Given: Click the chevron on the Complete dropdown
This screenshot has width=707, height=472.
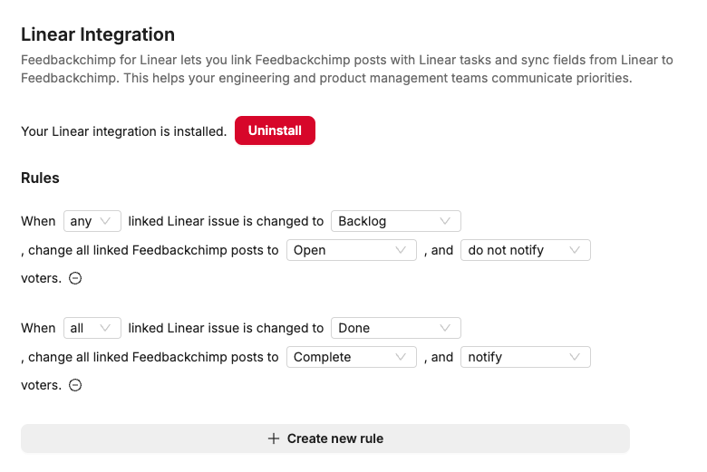Looking at the screenshot, I should tap(401, 357).
